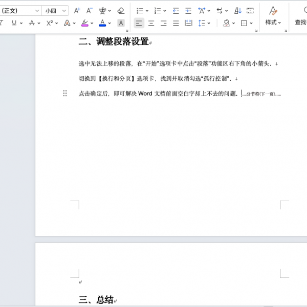Click the sort text icon
Screen dimensions: 307x307
tap(238, 10)
